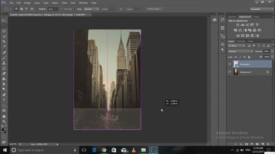Screen dimensions: 275x154
Task: Add a Color Balance adjustment
Action: (240, 30)
